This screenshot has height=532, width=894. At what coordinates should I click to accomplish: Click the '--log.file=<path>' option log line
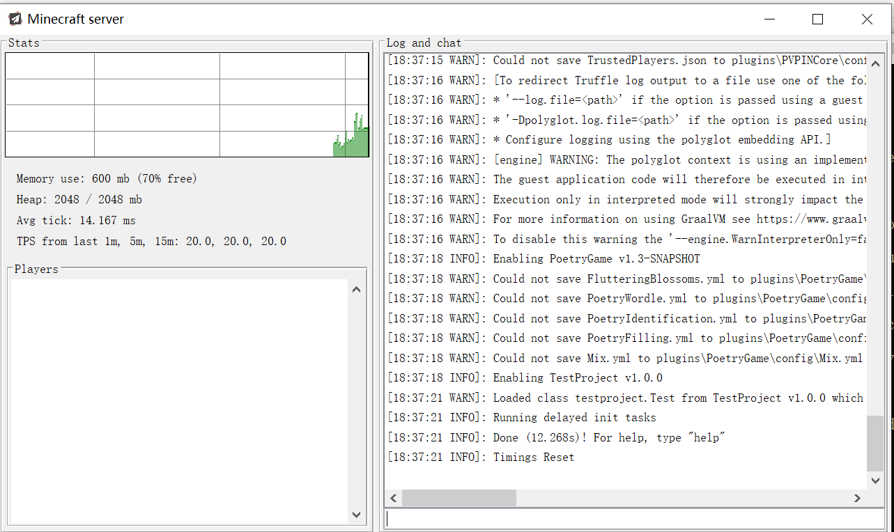[x=626, y=100]
